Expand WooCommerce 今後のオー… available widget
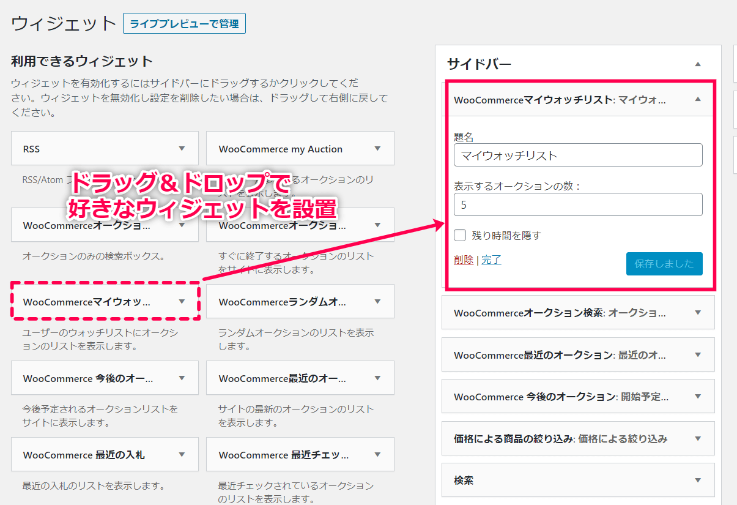The width and height of the screenshot is (737, 505). pyautogui.click(x=182, y=378)
